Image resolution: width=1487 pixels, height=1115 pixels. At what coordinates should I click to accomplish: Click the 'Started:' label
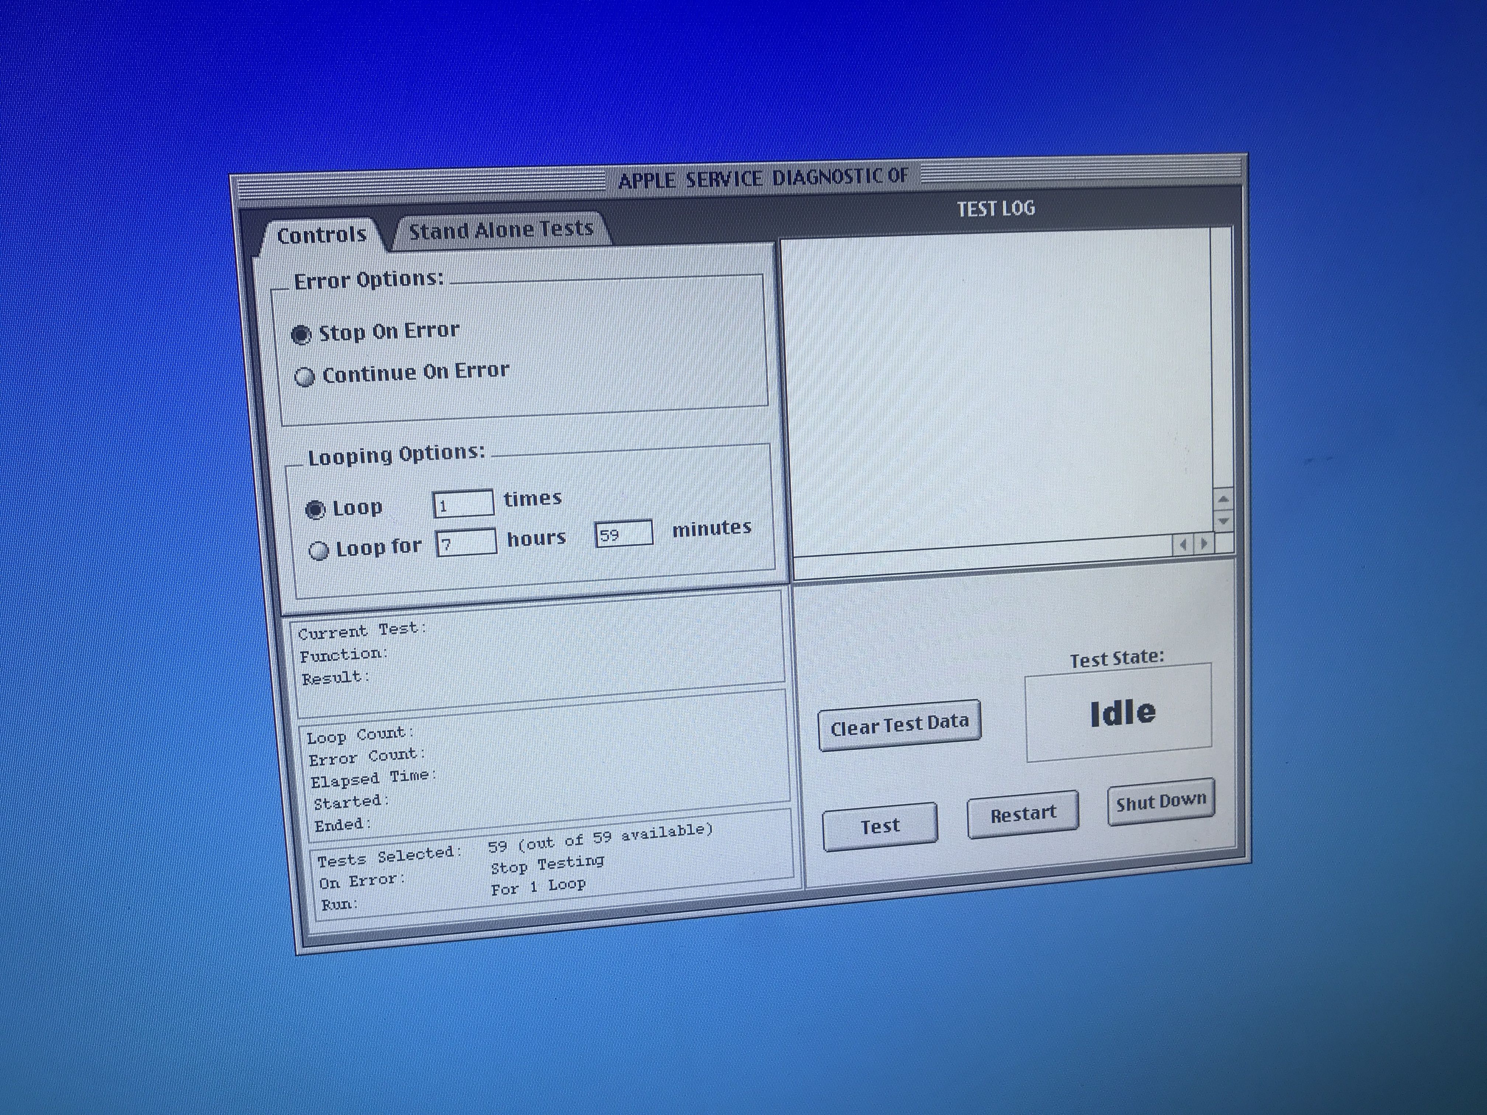click(351, 802)
